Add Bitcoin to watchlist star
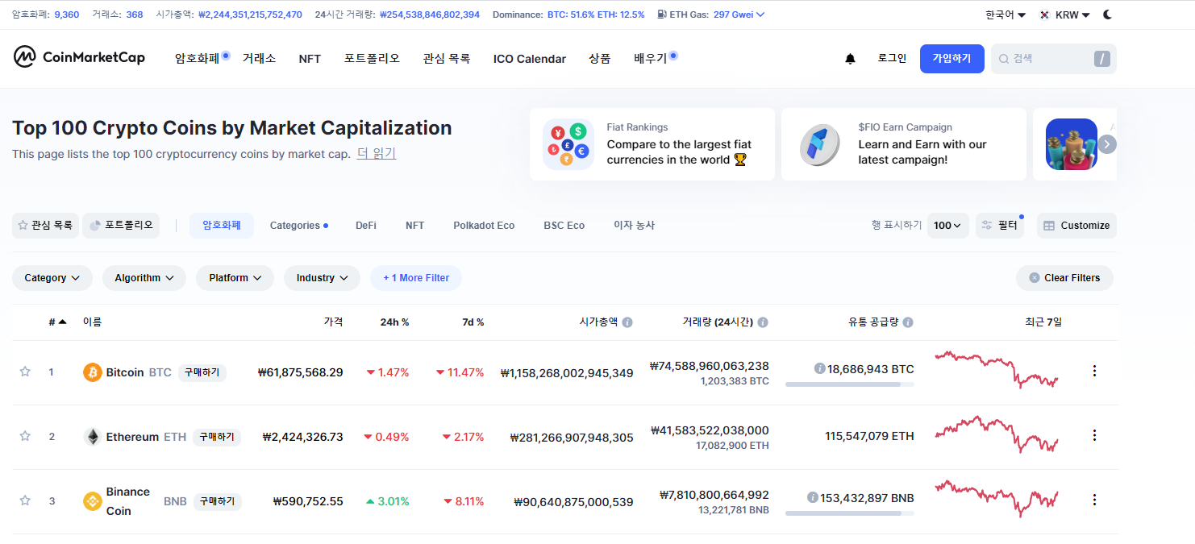The image size is (1195, 544). [x=25, y=372]
